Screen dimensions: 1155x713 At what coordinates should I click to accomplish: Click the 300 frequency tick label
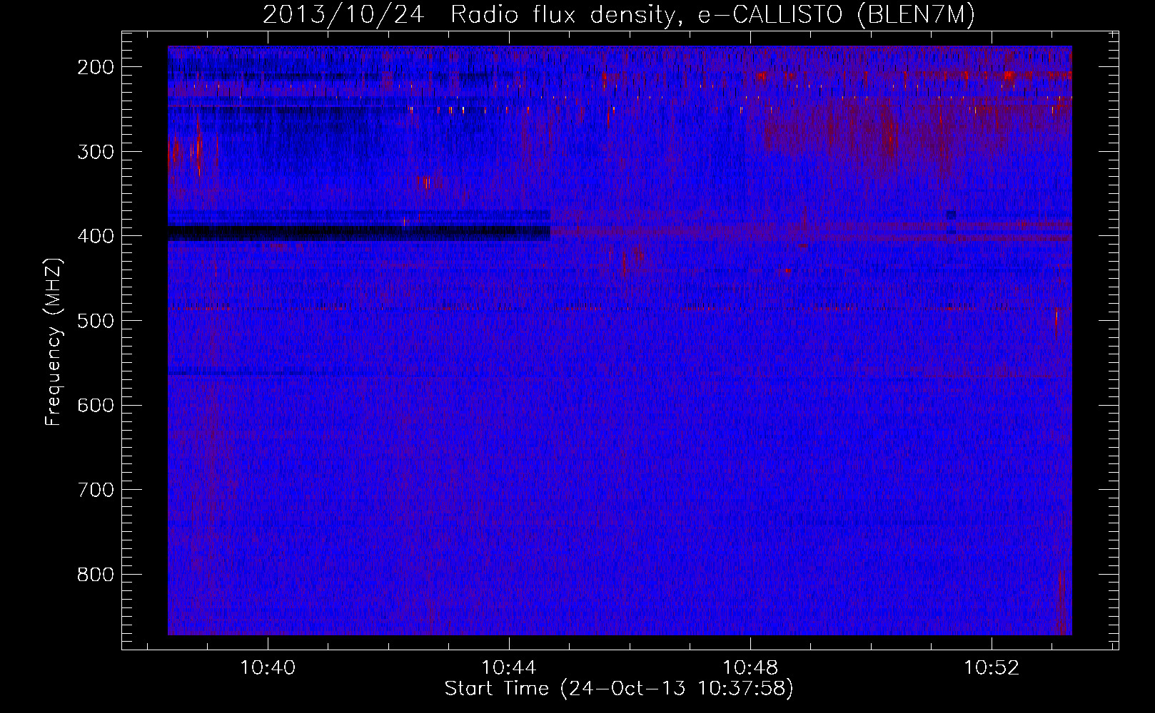(96, 152)
